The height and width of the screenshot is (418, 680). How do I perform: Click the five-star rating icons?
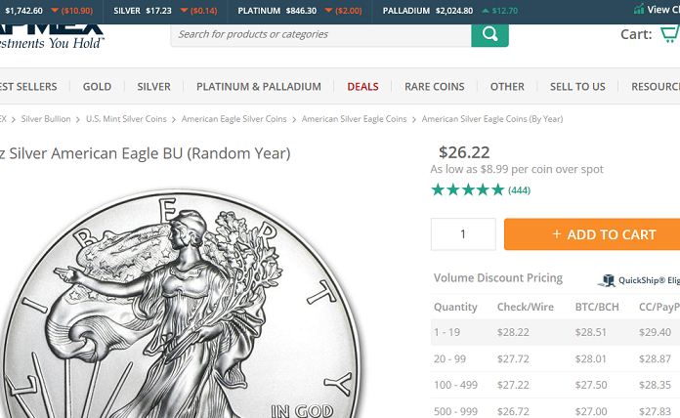467,189
